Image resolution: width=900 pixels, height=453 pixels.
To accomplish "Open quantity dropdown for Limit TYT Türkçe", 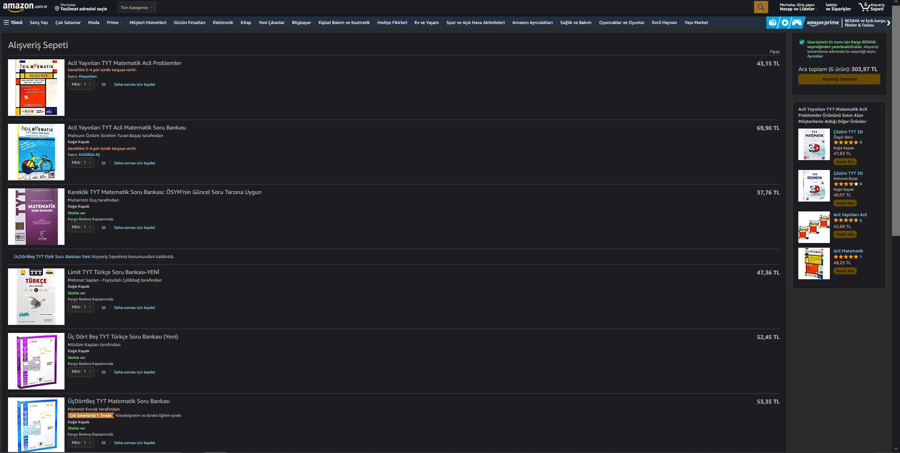I will pos(81,307).
